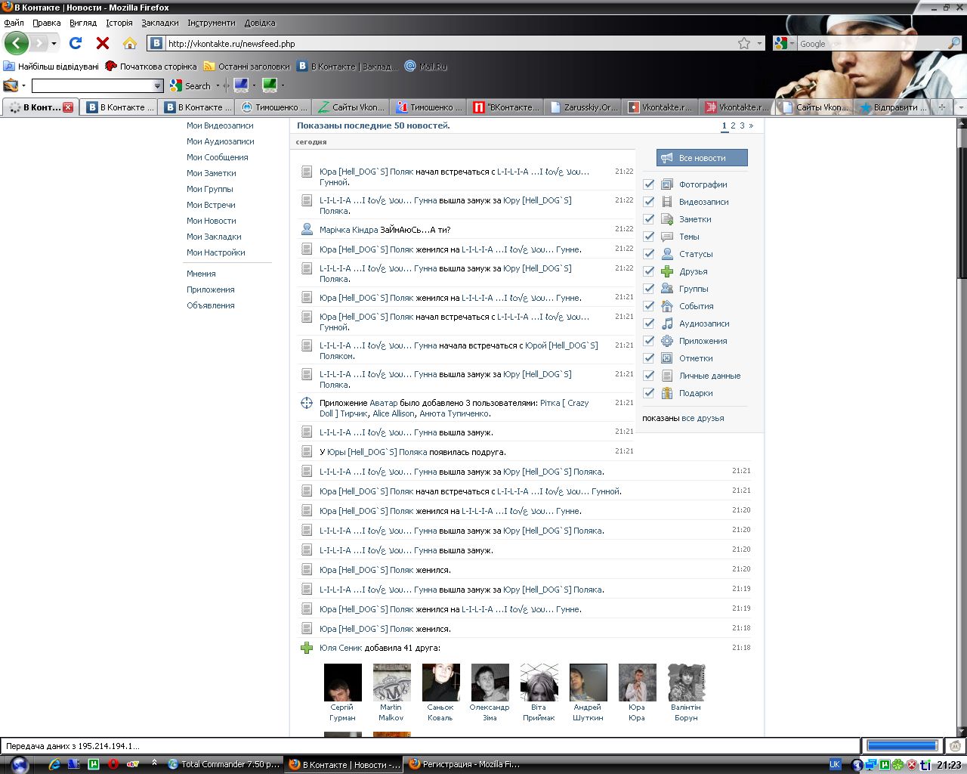Click the Видеозаписи filmstrip filter icon

tap(667, 202)
